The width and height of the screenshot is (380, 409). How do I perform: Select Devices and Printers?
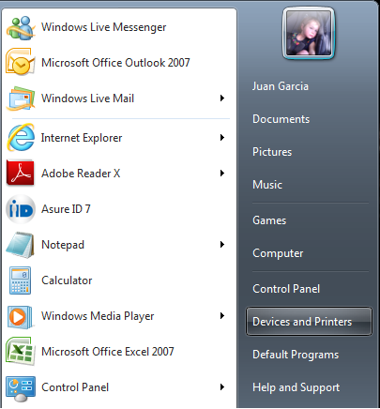[309, 322]
